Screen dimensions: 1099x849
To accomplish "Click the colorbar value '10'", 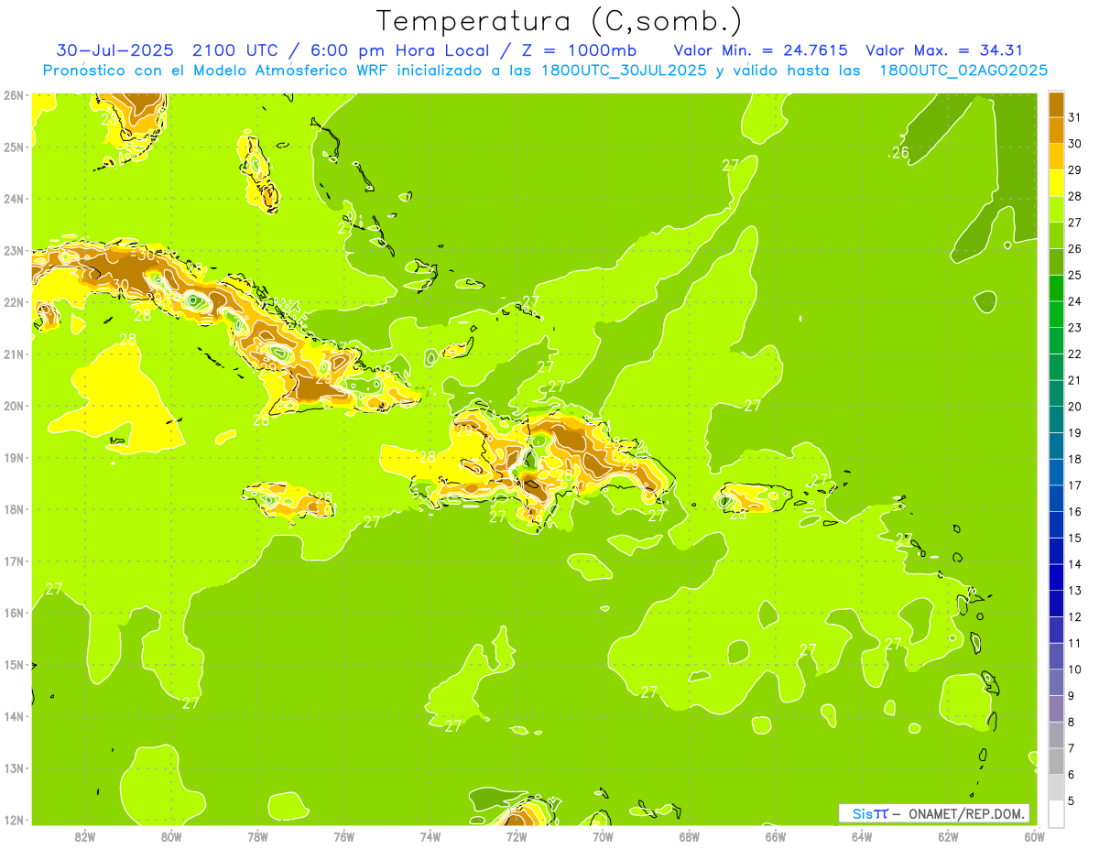I will tap(1075, 669).
